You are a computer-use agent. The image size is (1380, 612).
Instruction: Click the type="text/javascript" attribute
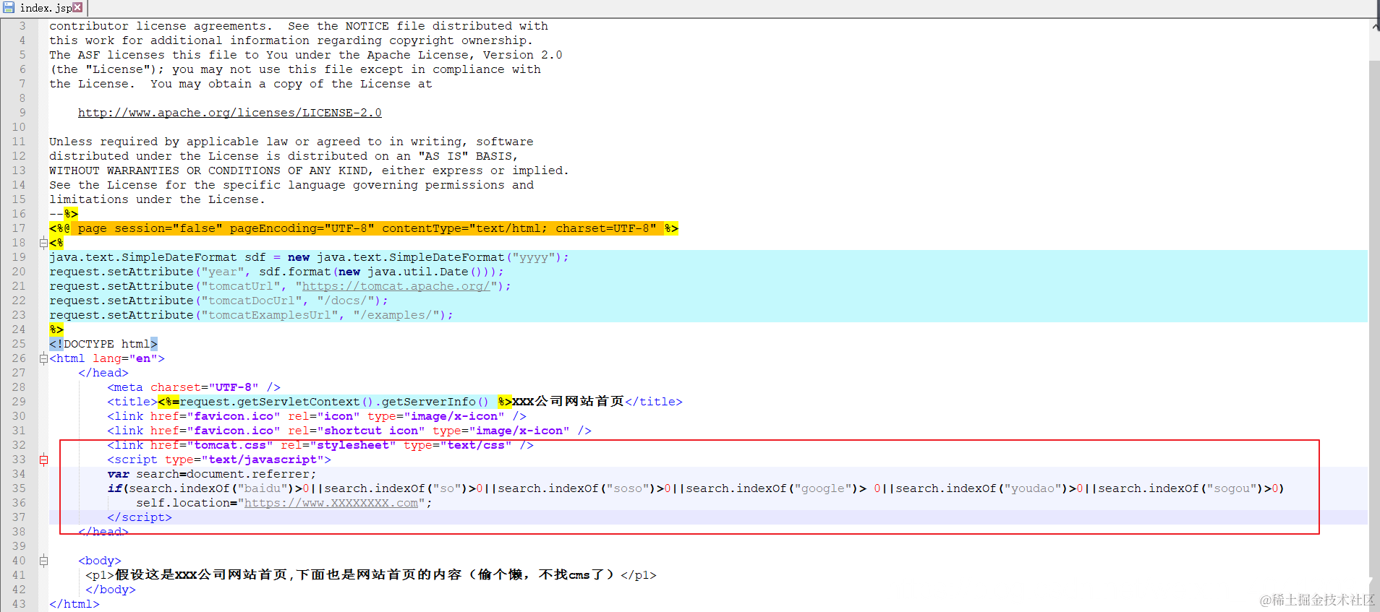pyautogui.click(x=244, y=460)
